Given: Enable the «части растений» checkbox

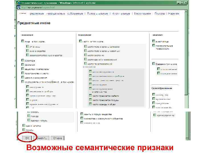Looking at the screenshot, I should point(85,55).
